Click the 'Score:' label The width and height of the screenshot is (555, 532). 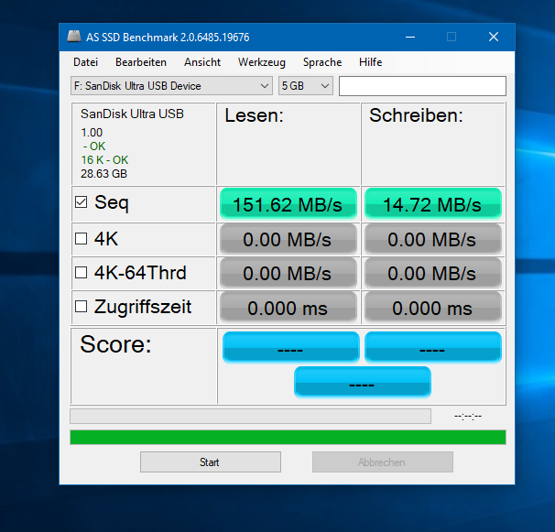pos(115,344)
